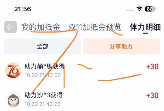Tap the cartoon girl avatar
Viewport: 164px width, 111px height.
tap(13, 99)
